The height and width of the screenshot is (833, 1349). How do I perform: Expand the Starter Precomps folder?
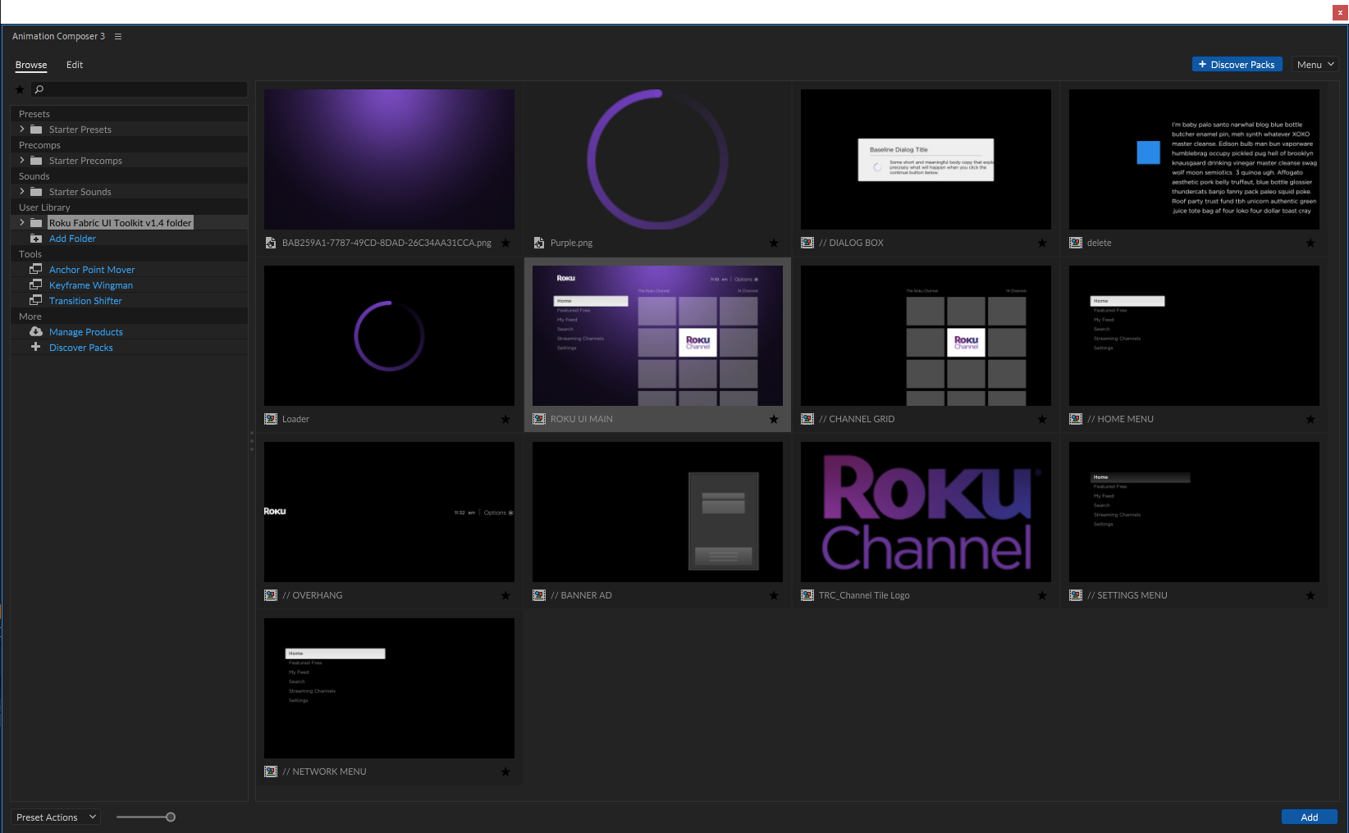click(x=22, y=160)
